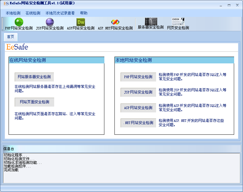243x192 pixels.
Task: Open the 本地历史记录查看 menu
Action: [60, 13]
